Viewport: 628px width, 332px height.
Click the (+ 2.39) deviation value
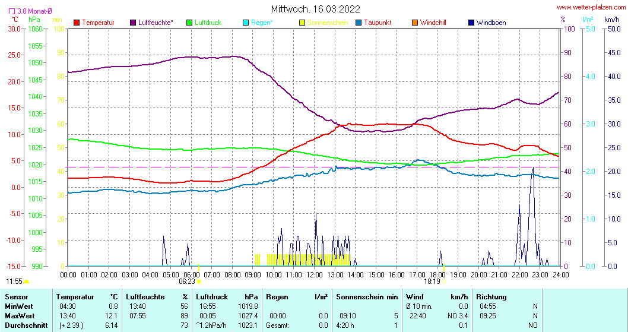point(71,325)
